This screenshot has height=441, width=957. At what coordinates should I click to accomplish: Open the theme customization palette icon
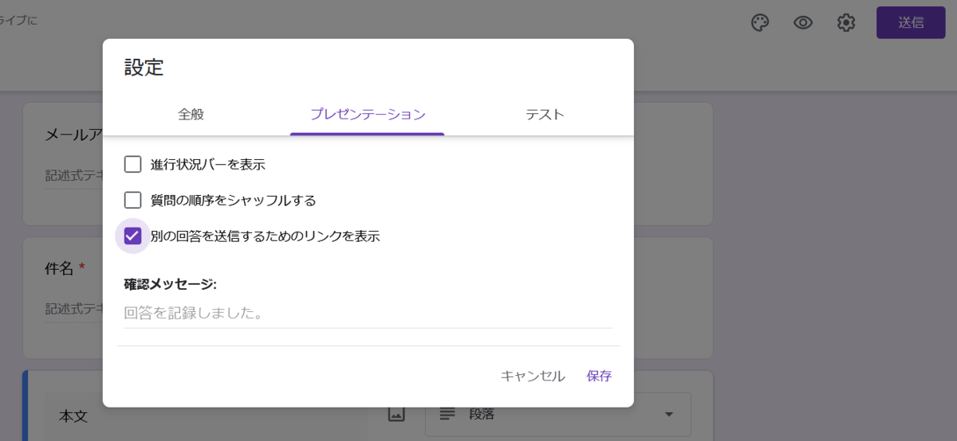click(x=760, y=22)
